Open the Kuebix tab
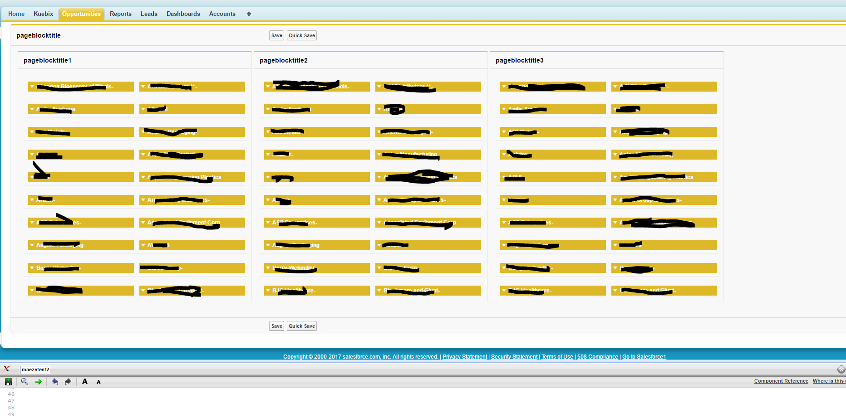The image size is (846, 418). 43,14
